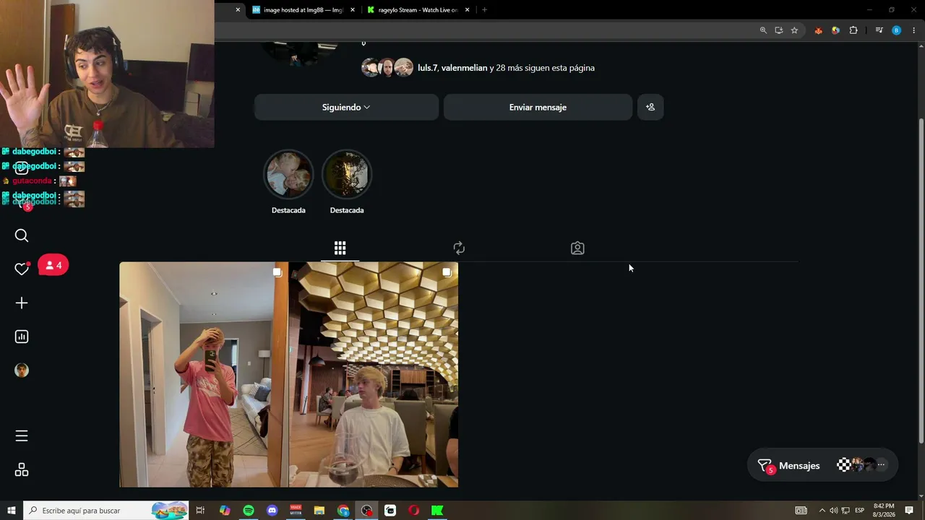
Task: Open Voicemeeter from the taskbar
Action: click(296, 511)
